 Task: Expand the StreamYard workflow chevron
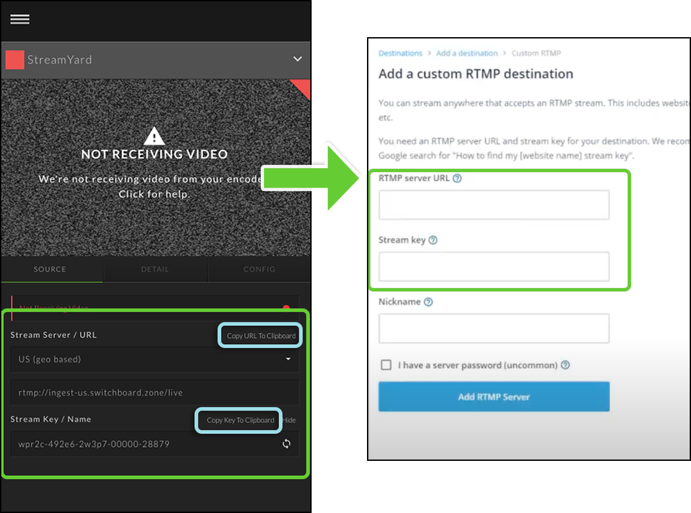297,59
